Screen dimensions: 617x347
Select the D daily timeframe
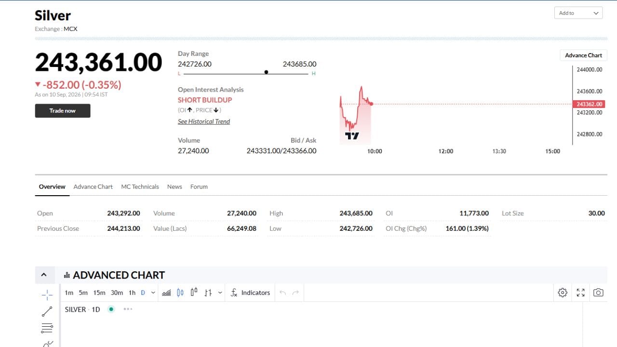tap(143, 293)
